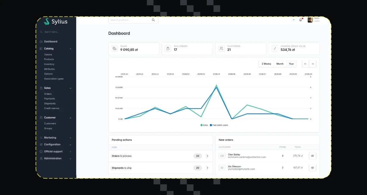Open Attributes under Catalog
The image size is (367, 195).
[x=49, y=69]
